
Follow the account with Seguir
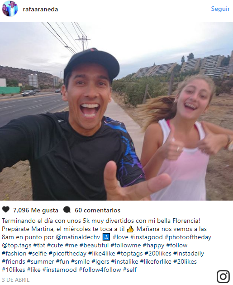tap(220, 9)
